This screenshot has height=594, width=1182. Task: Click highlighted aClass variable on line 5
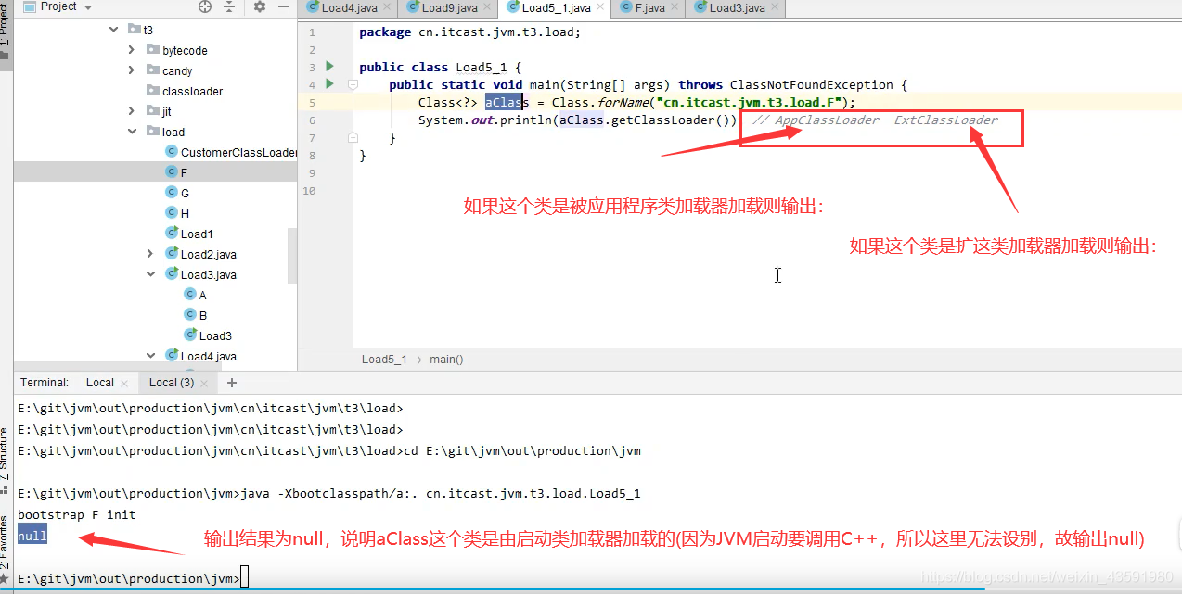point(506,103)
